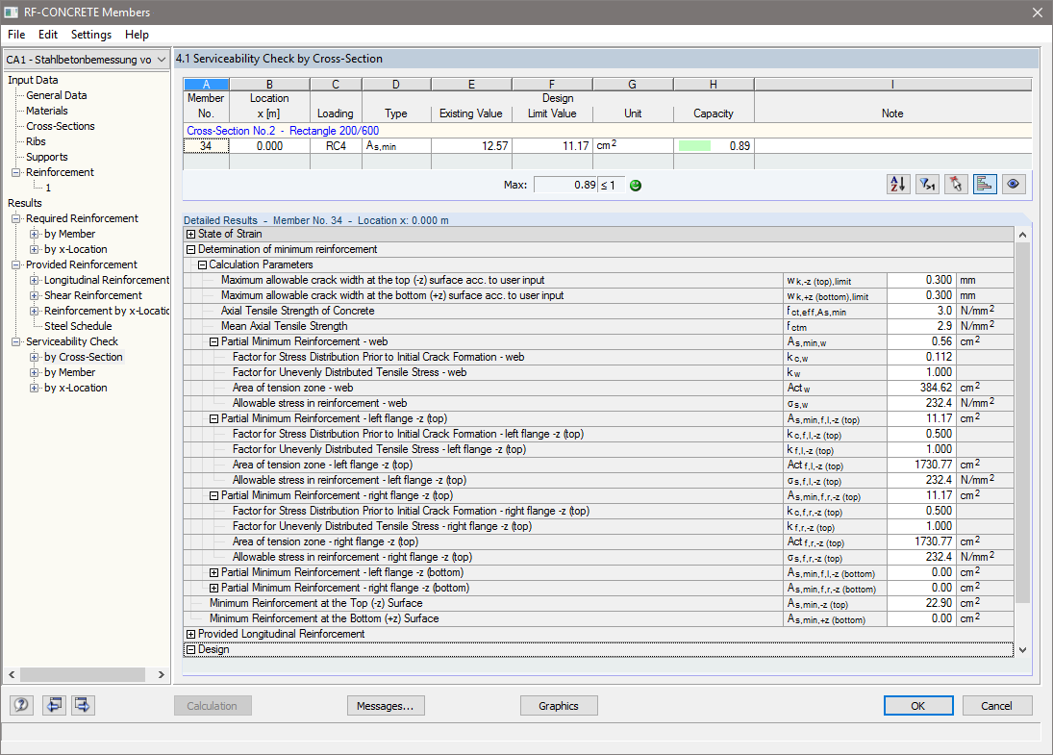
Task: Open the CA1 design case dropdown
Action: [x=86, y=59]
